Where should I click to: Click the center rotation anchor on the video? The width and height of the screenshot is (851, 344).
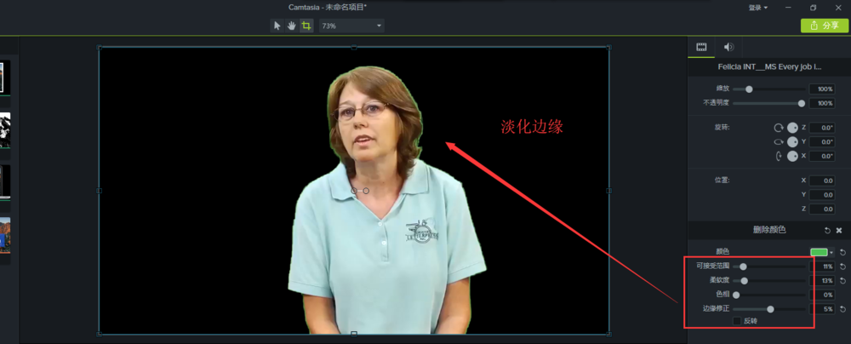(x=354, y=191)
